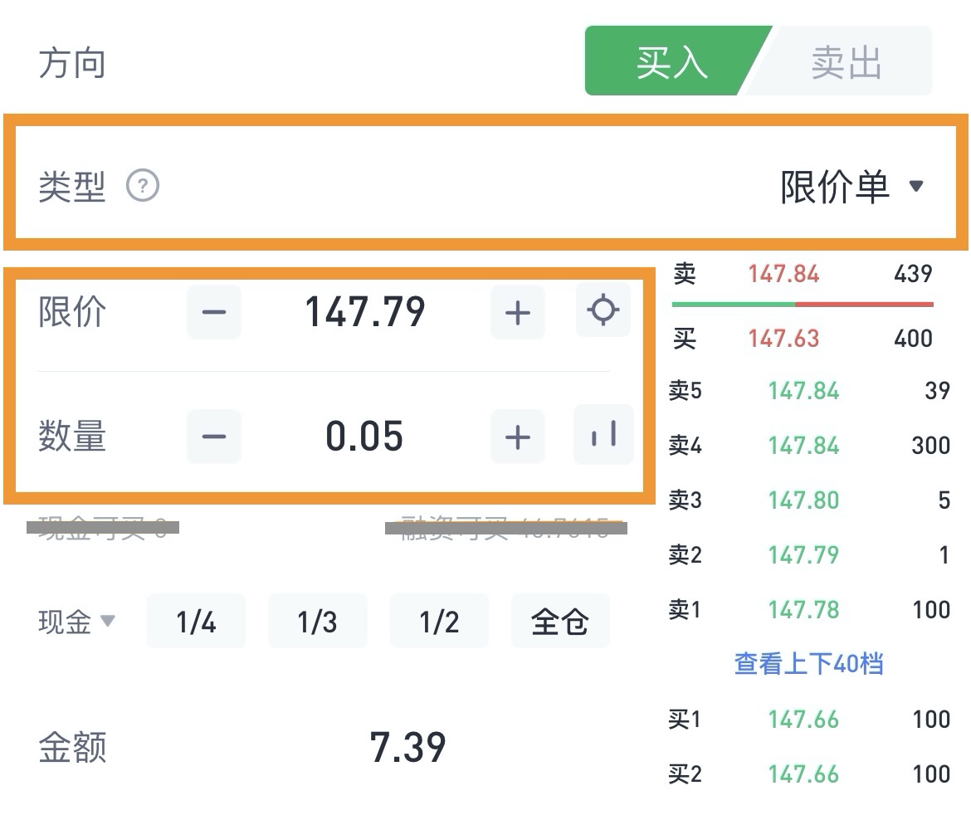Screen dimensions: 971x815
Task: Click the bar chart icon beside quantity
Action: click(x=603, y=435)
